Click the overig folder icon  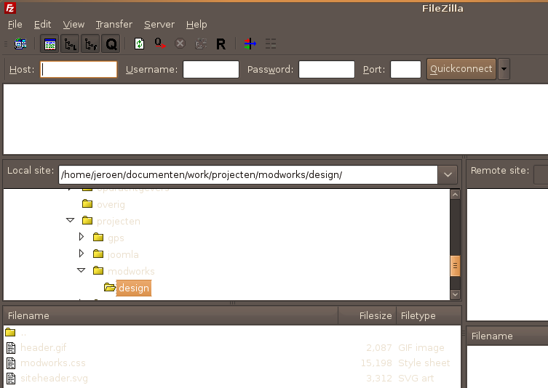(x=87, y=203)
